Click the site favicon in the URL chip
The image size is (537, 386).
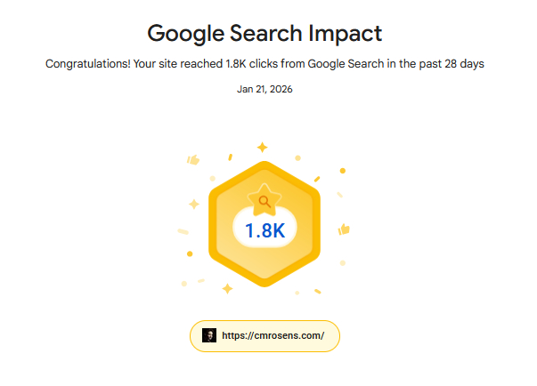click(209, 336)
